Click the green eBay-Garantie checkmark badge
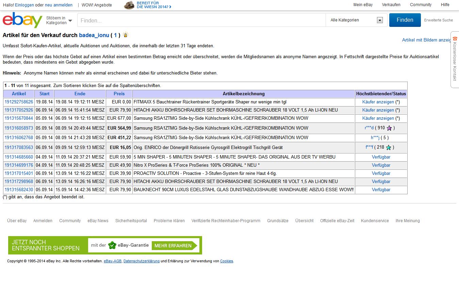 (112, 245)
